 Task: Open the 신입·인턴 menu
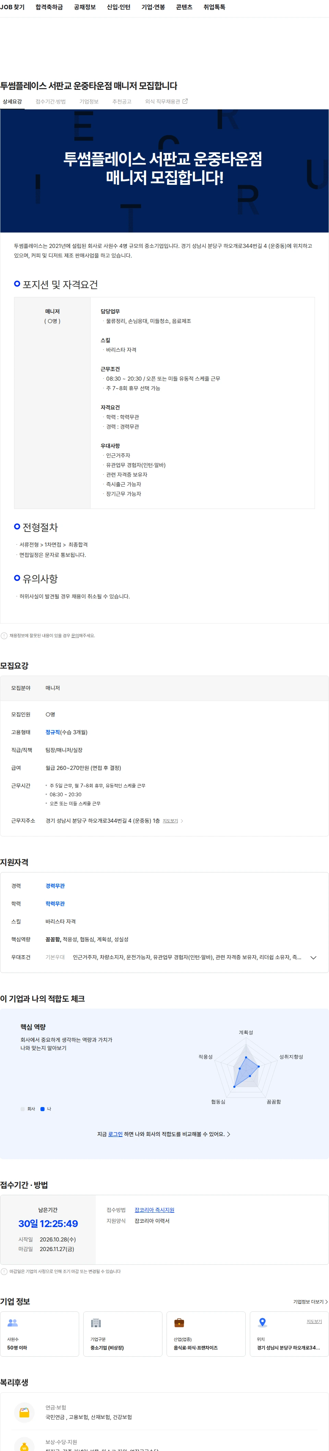point(118,7)
